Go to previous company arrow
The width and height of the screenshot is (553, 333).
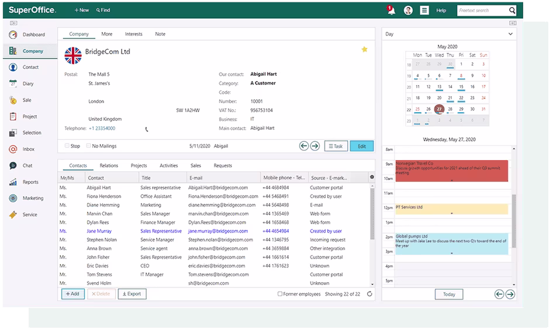[x=303, y=146]
